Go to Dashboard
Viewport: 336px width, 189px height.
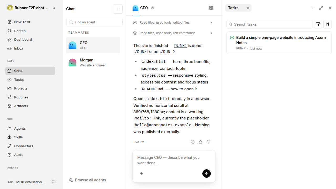pos(30,40)
